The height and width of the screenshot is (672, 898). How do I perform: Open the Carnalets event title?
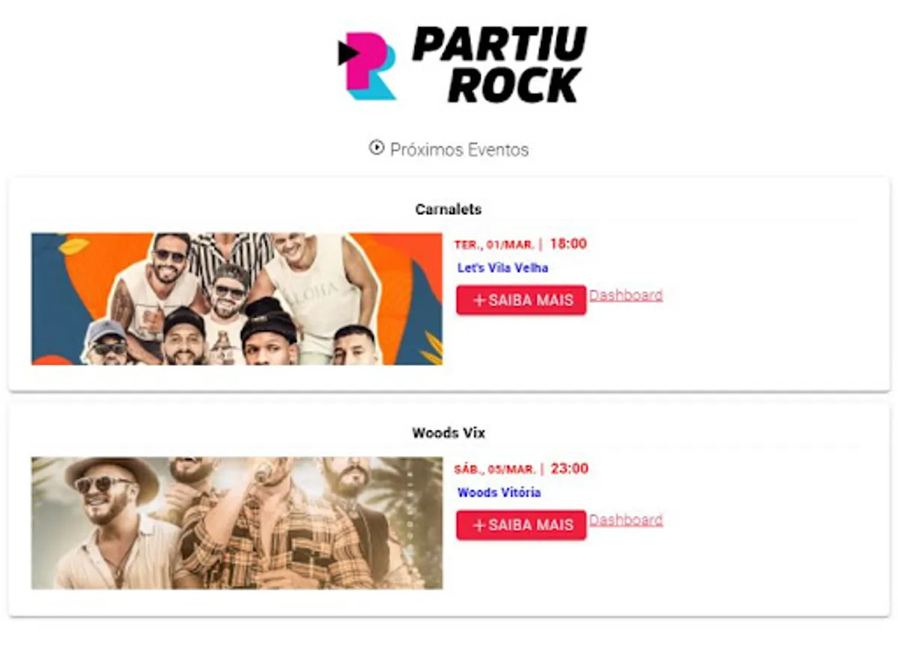click(449, 210)
